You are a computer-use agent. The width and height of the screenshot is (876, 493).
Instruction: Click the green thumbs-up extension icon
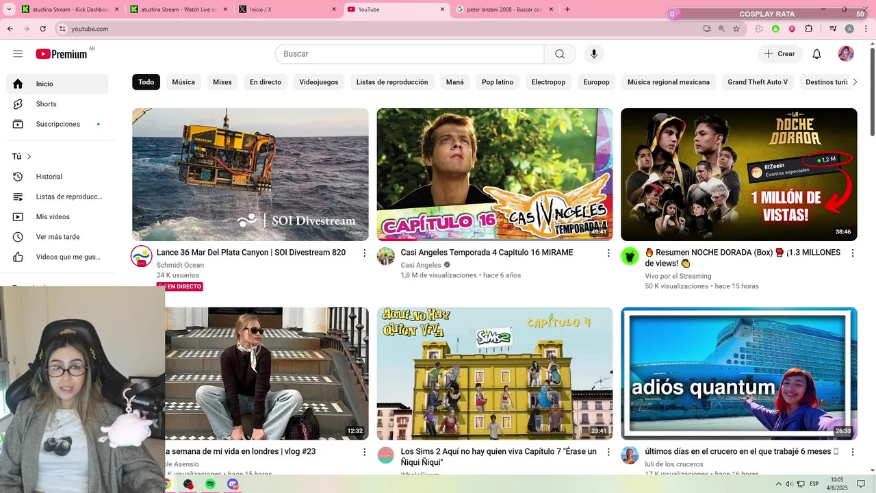(x=775, y=29)
